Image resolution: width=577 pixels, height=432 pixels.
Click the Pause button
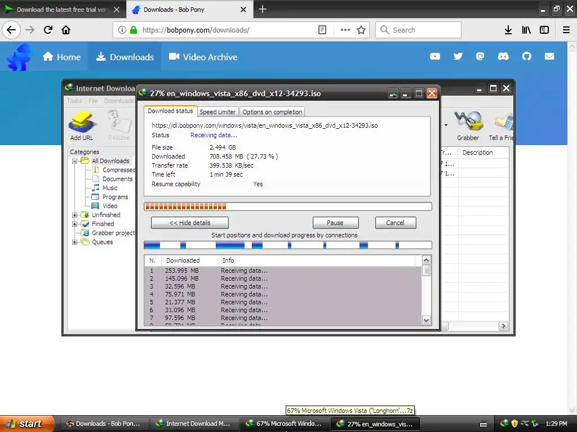tap(335, 223)
